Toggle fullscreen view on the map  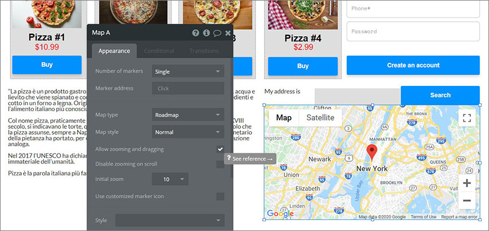click(467, 118)
